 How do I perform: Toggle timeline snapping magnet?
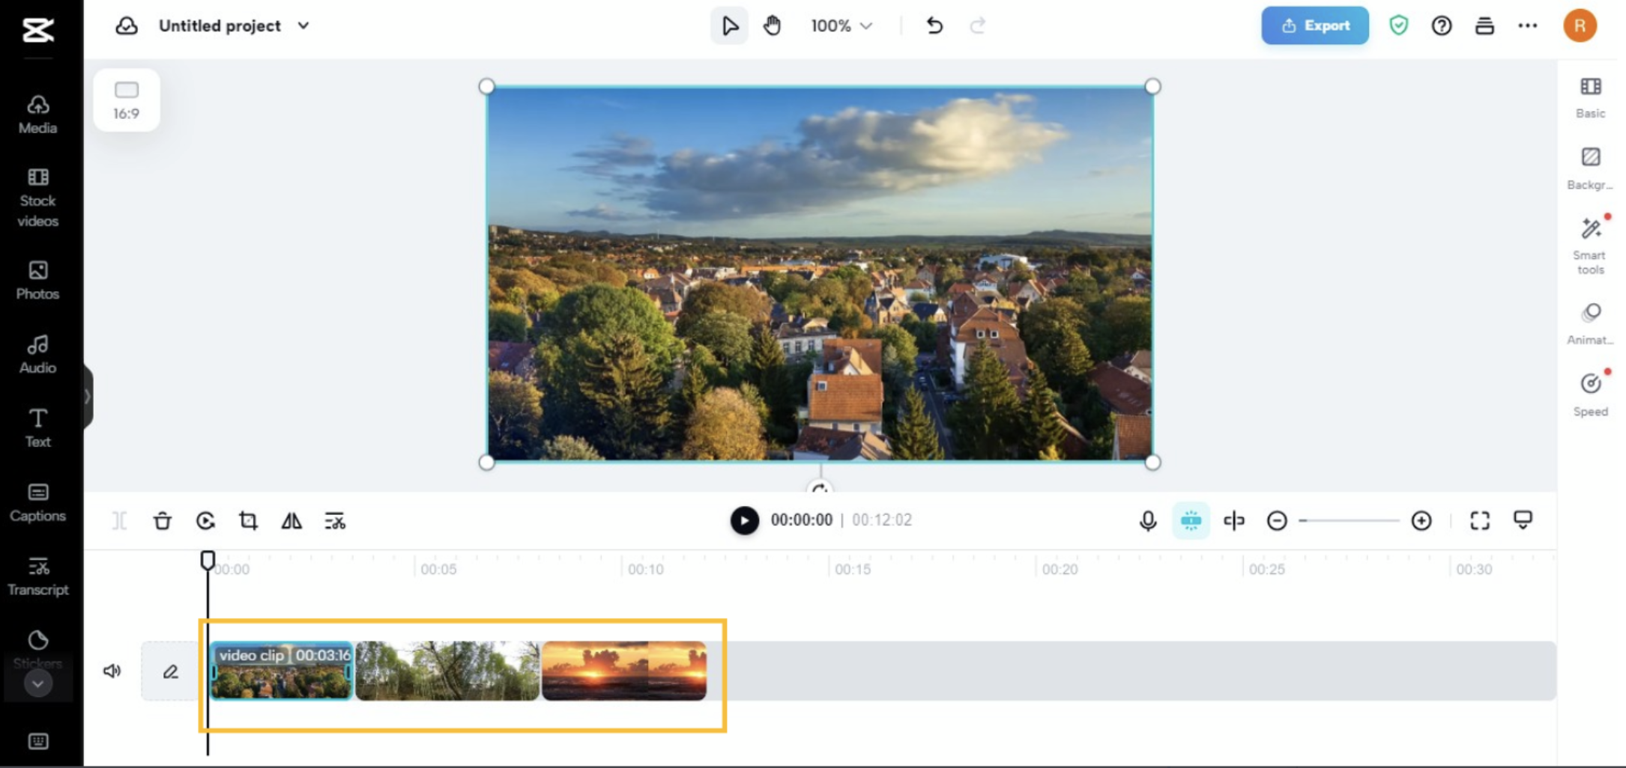[1191, 521]
